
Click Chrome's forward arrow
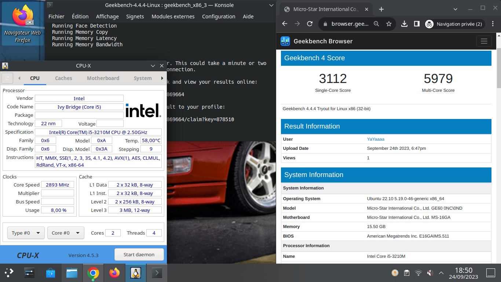pyautogui.click(x=297, y=24)
